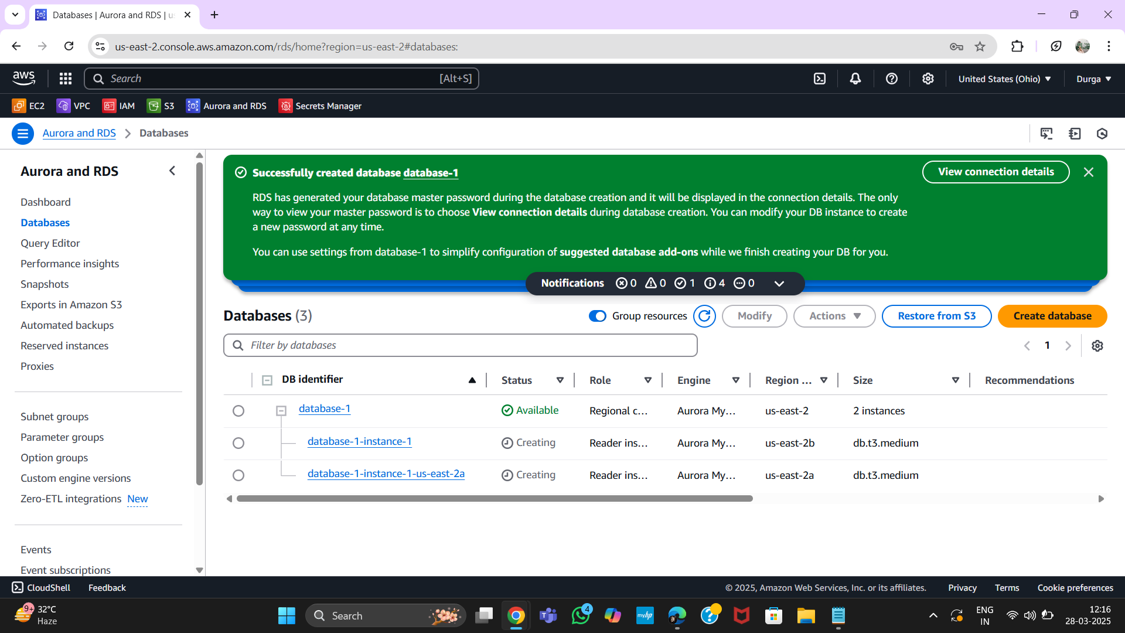Collapse all rows via header box icon
Screen dimensions: 1125x633
(x=267, y=380)
